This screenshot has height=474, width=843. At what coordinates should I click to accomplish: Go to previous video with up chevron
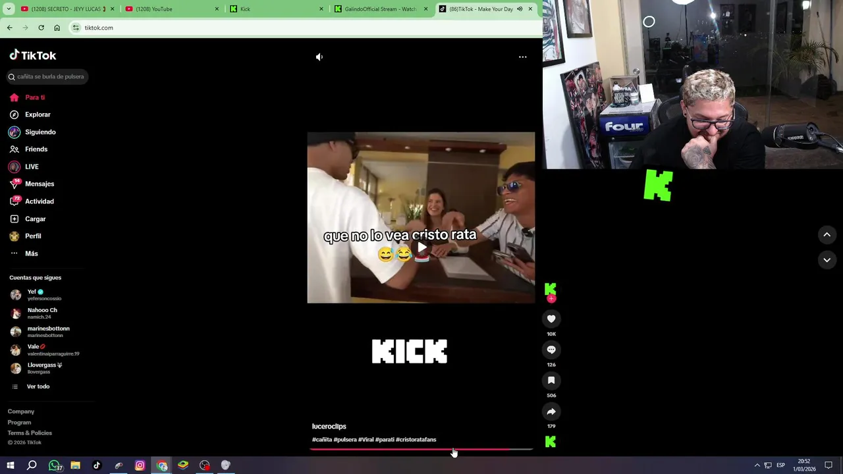coord(827,234)
